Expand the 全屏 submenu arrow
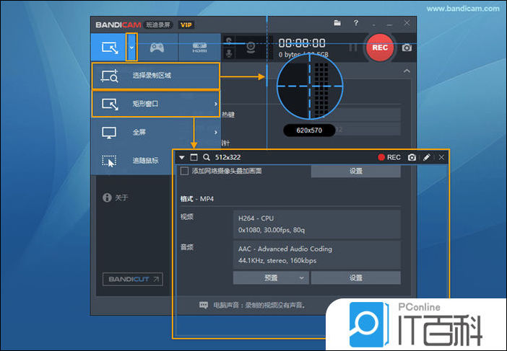 pyautogui.click(x=216, y=133)
